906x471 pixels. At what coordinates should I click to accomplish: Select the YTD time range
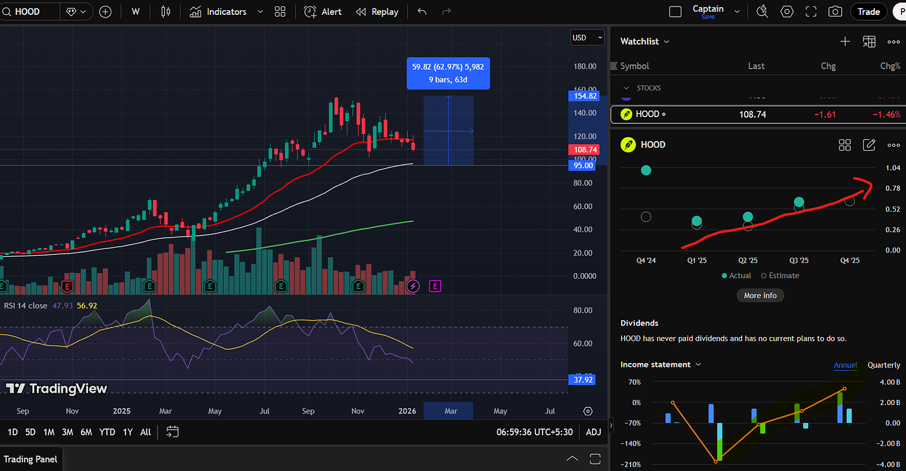coord(107,432)
